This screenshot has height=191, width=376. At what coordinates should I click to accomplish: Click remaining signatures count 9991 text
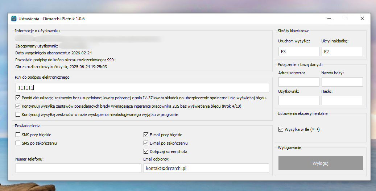click(112, 60)
